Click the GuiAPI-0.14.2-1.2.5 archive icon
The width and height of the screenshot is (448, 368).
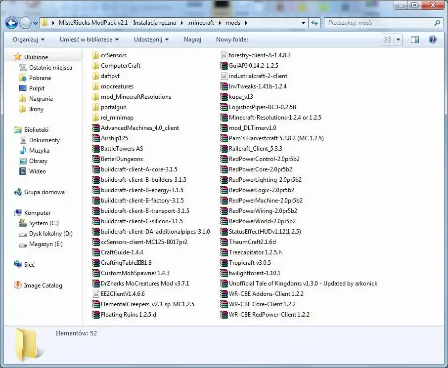click(x=224, y=66)
